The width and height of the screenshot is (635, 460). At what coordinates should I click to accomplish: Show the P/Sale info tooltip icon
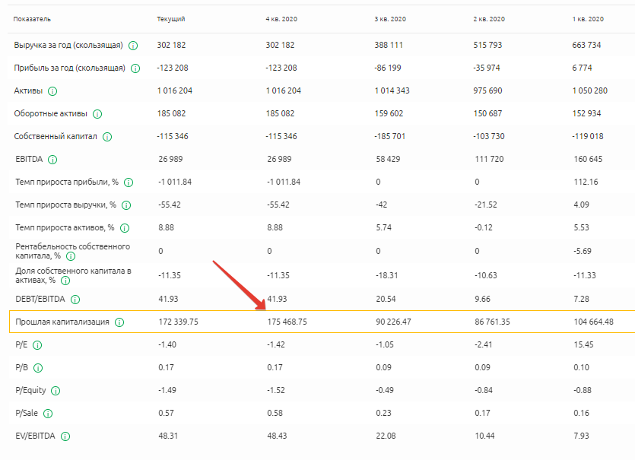coord(48,414)
